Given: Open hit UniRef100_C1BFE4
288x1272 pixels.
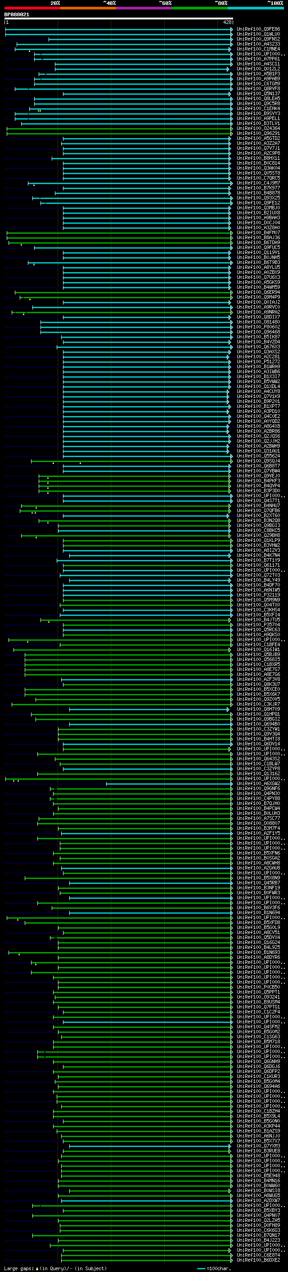Looking at the screenshot, I should [258, 644].
